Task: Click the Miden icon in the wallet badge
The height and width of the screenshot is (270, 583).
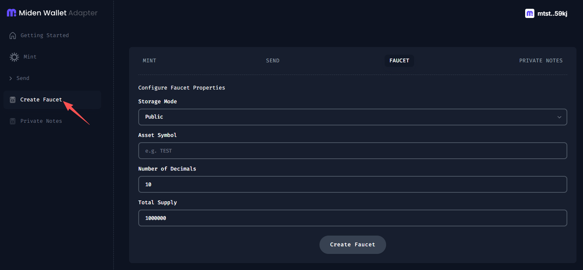Action: (x=530, y=13)
